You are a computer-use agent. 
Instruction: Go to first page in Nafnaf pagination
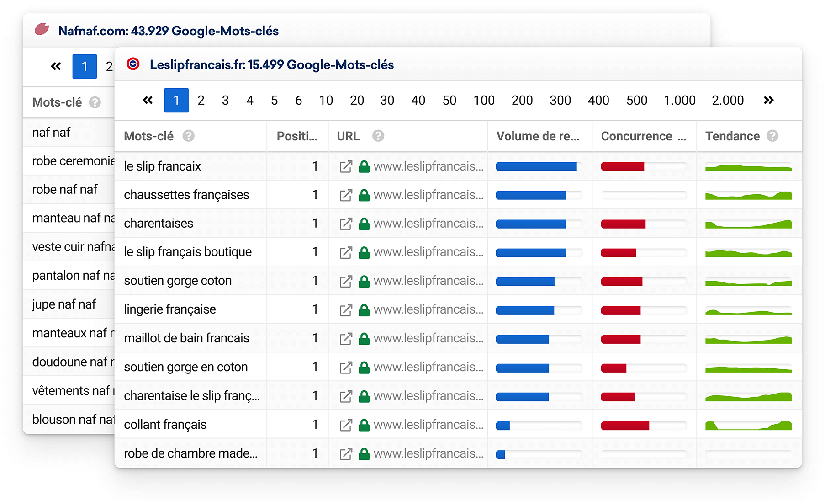(56, 67)
